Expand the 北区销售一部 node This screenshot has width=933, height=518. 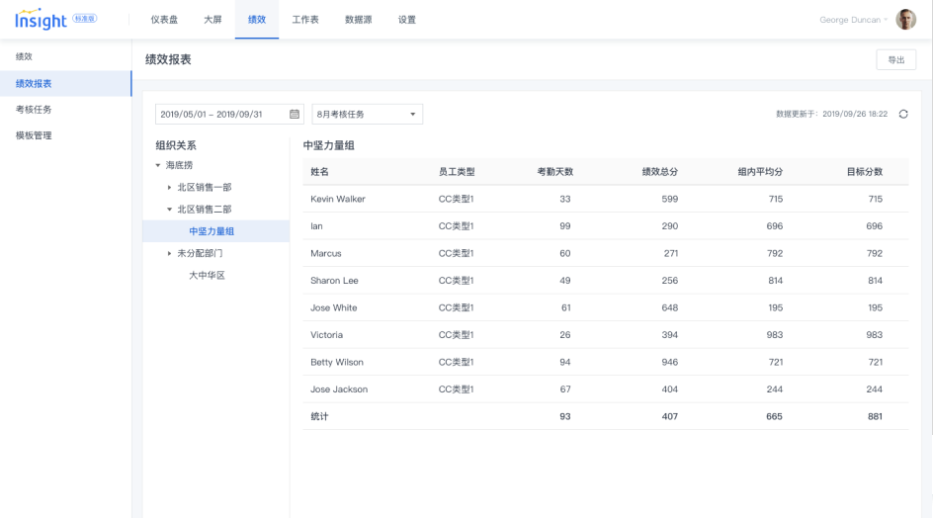click(x=169, y=187)
